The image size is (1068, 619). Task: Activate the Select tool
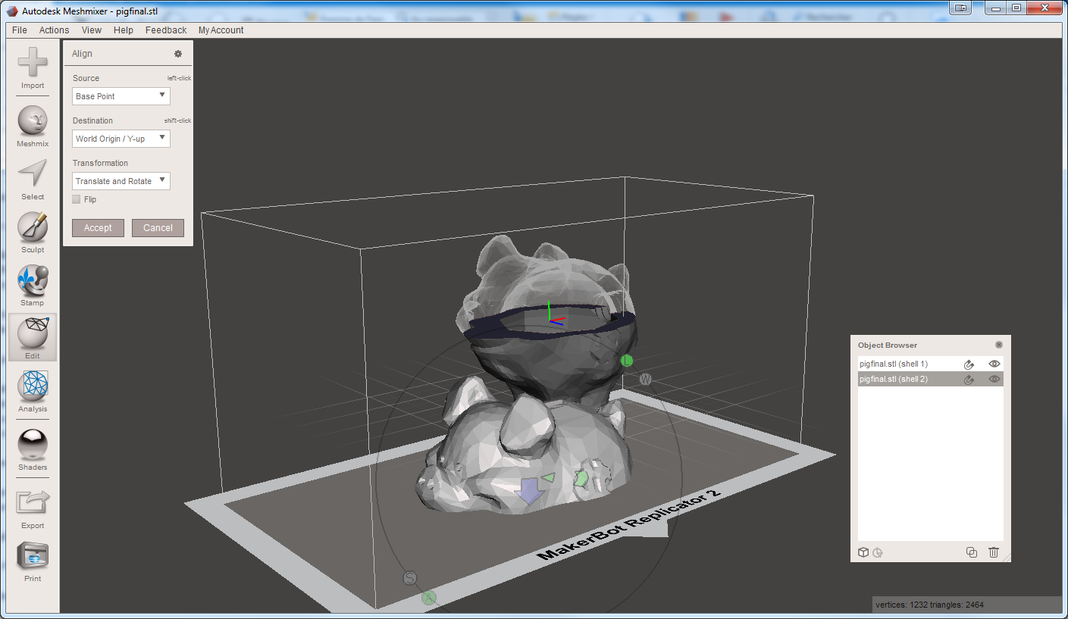click(x=33, y=180)
